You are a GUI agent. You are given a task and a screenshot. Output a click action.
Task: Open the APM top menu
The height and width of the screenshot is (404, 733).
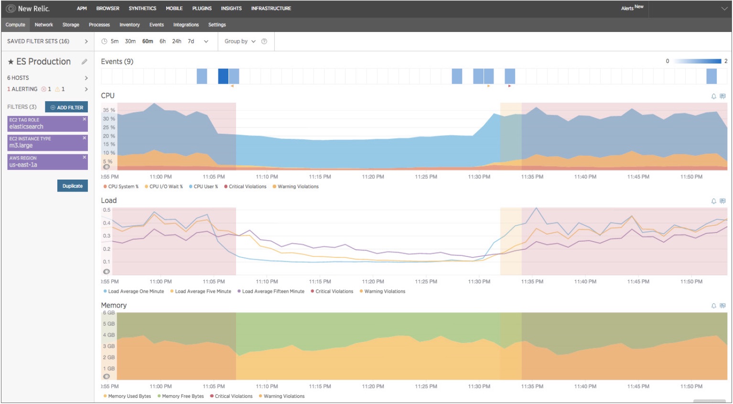82,9
